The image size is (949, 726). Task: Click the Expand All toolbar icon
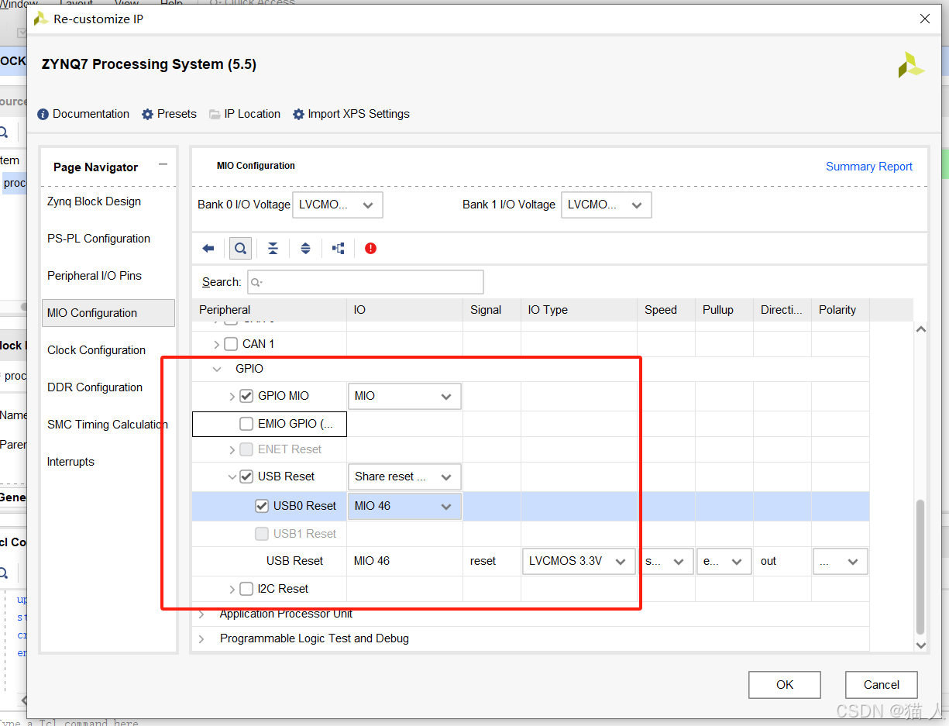(x=305, y=249)
